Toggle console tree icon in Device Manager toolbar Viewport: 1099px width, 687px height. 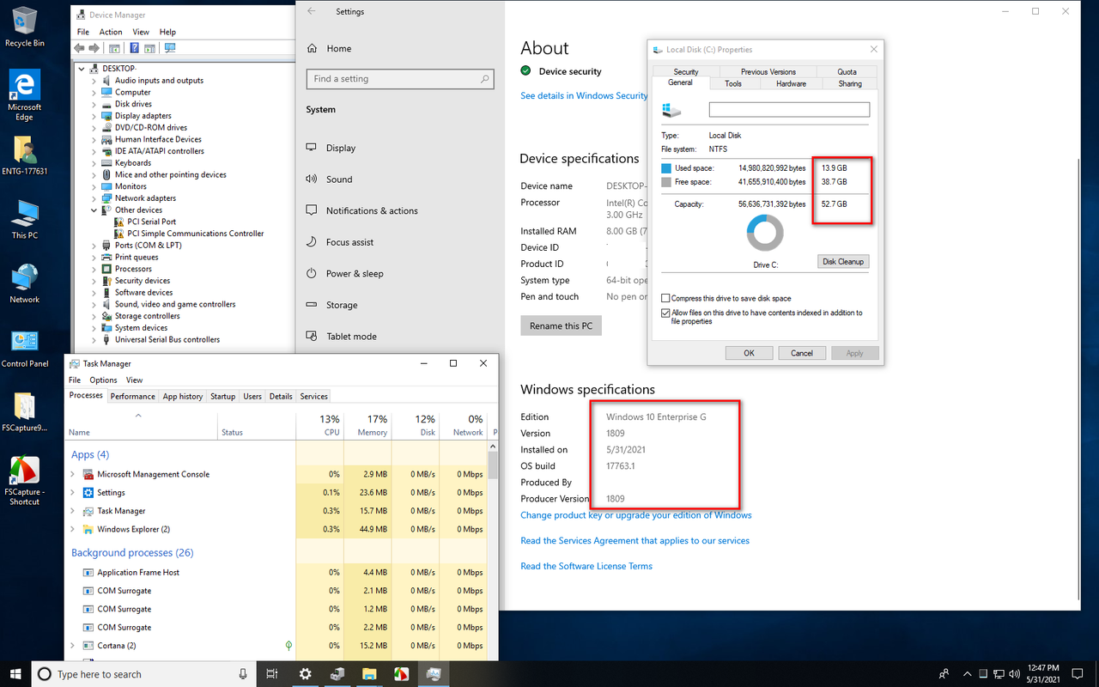tap(115, 48)
